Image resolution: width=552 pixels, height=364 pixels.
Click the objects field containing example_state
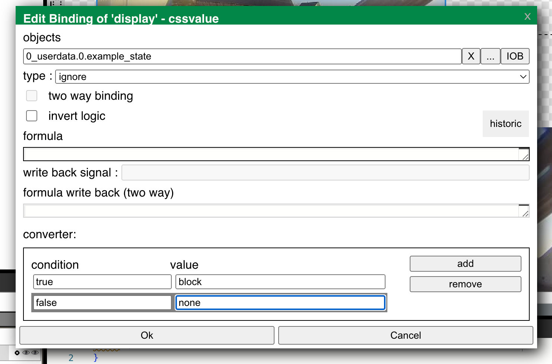click(242, 56)
